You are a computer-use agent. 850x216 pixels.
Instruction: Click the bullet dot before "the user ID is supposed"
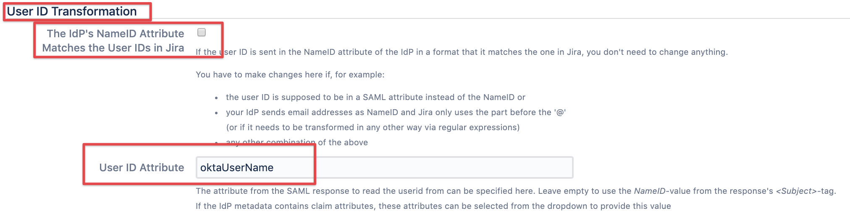(x=216, y=98)
